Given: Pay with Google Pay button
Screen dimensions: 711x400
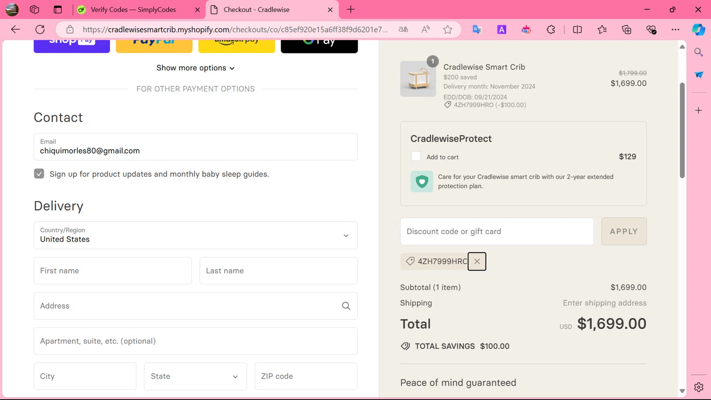Looking at the screenshot, I should coord(319,46).
